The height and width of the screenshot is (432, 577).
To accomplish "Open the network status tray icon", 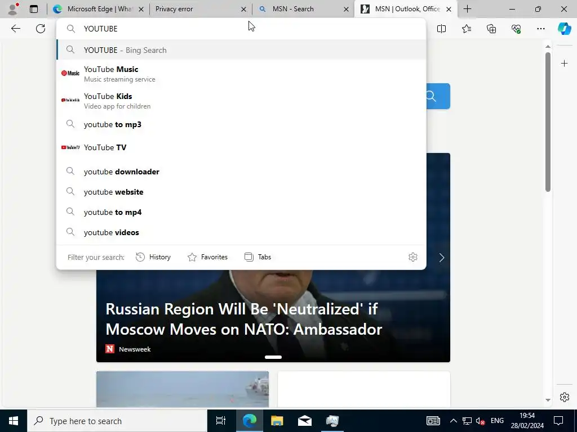I will tap(467, 421).
